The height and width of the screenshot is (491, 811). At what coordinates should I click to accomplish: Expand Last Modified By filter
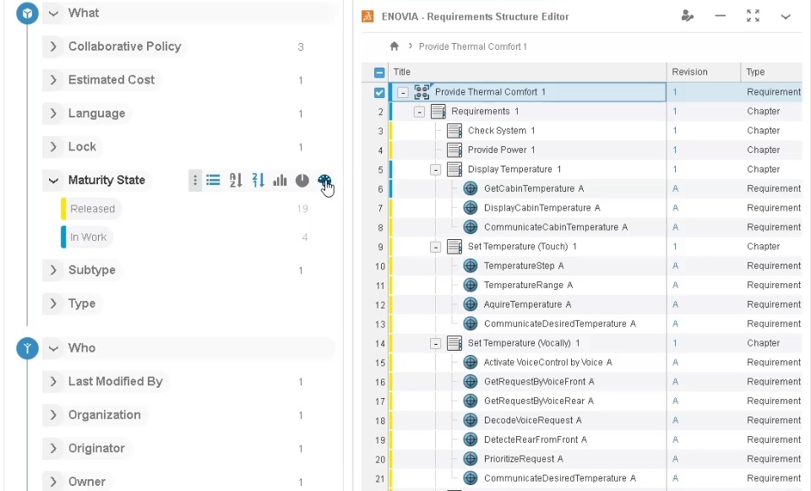52,381
